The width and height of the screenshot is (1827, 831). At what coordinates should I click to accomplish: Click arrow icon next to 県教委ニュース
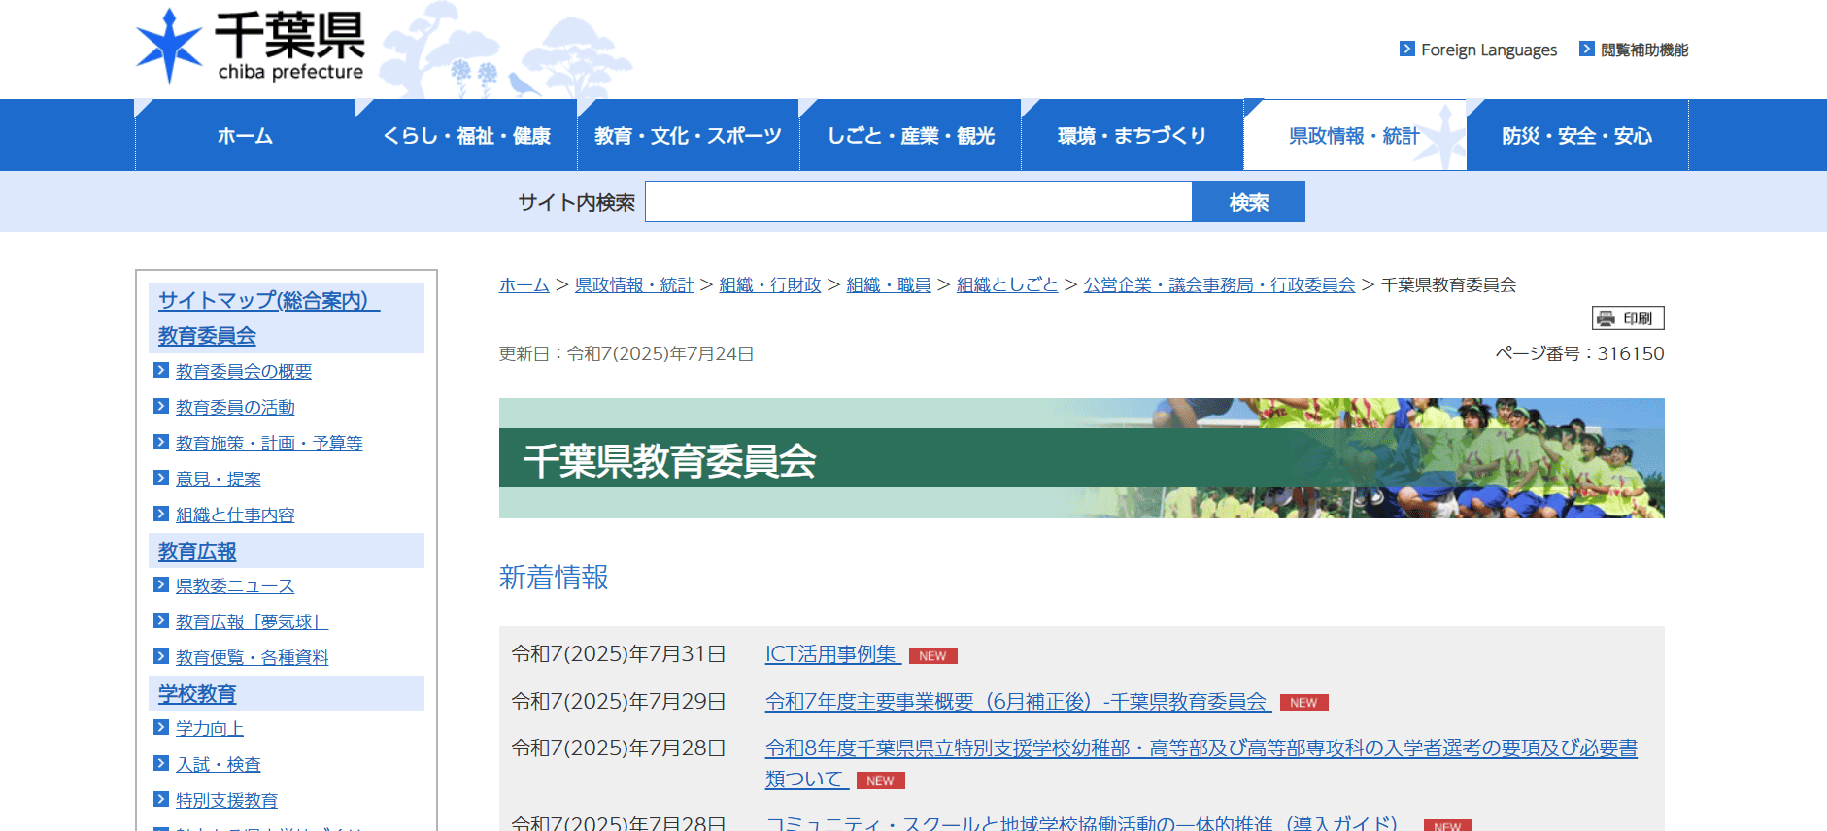pos(161,584)
